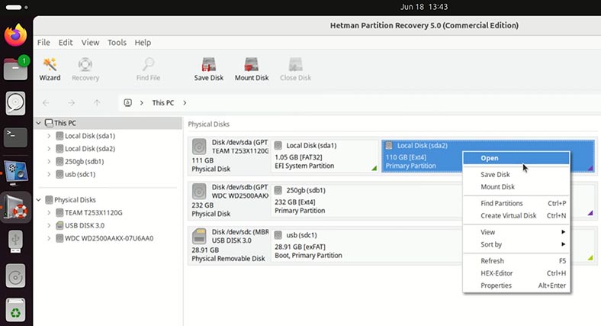The height and width of the screenshot is (326, 601).
Task: Open the Help menu
Action: click(143, 43)
